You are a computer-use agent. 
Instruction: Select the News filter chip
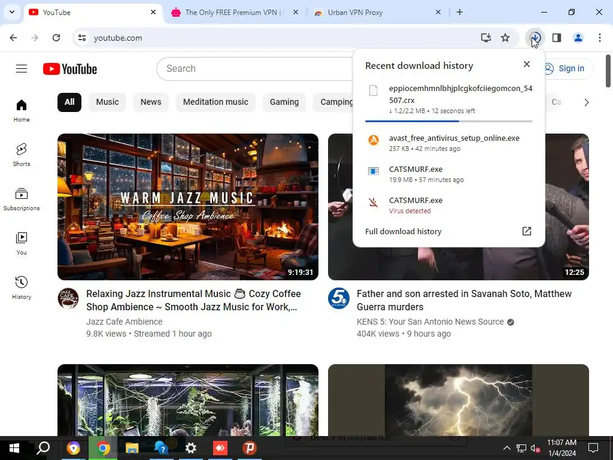pos(151,102)
